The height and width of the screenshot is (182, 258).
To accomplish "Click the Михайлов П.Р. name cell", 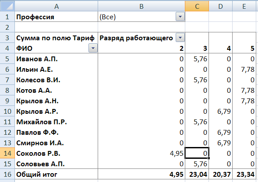I will point(57,122).
